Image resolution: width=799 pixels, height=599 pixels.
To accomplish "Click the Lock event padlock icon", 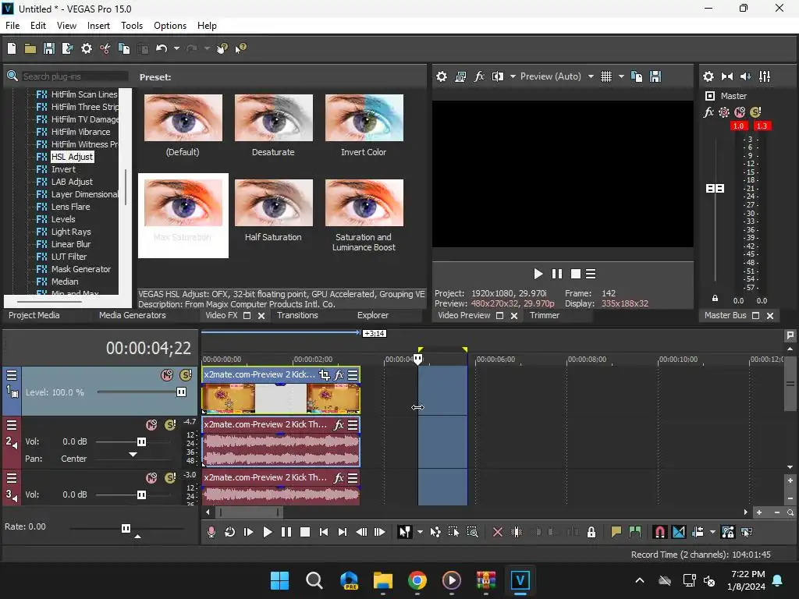I will (x=591, y=532).
